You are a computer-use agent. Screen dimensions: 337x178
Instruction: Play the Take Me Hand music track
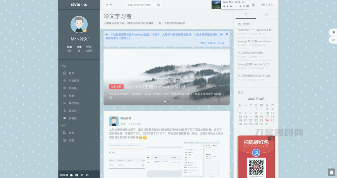(x=228, y=6)
